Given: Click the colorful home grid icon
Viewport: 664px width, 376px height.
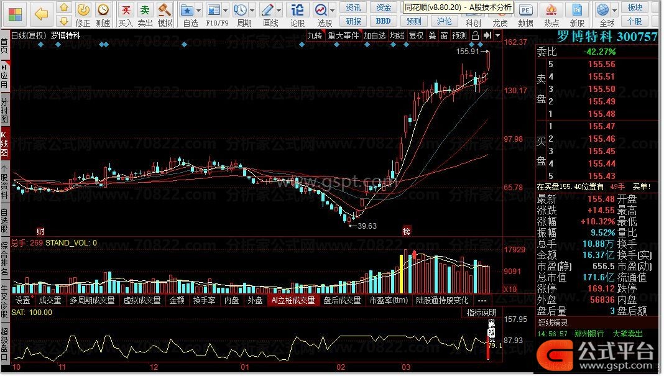Looking at the screenshot, I should pyautogui.click(x=15, y=14).
